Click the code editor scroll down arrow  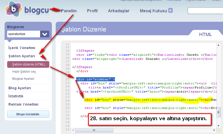[x=218, y=126]
